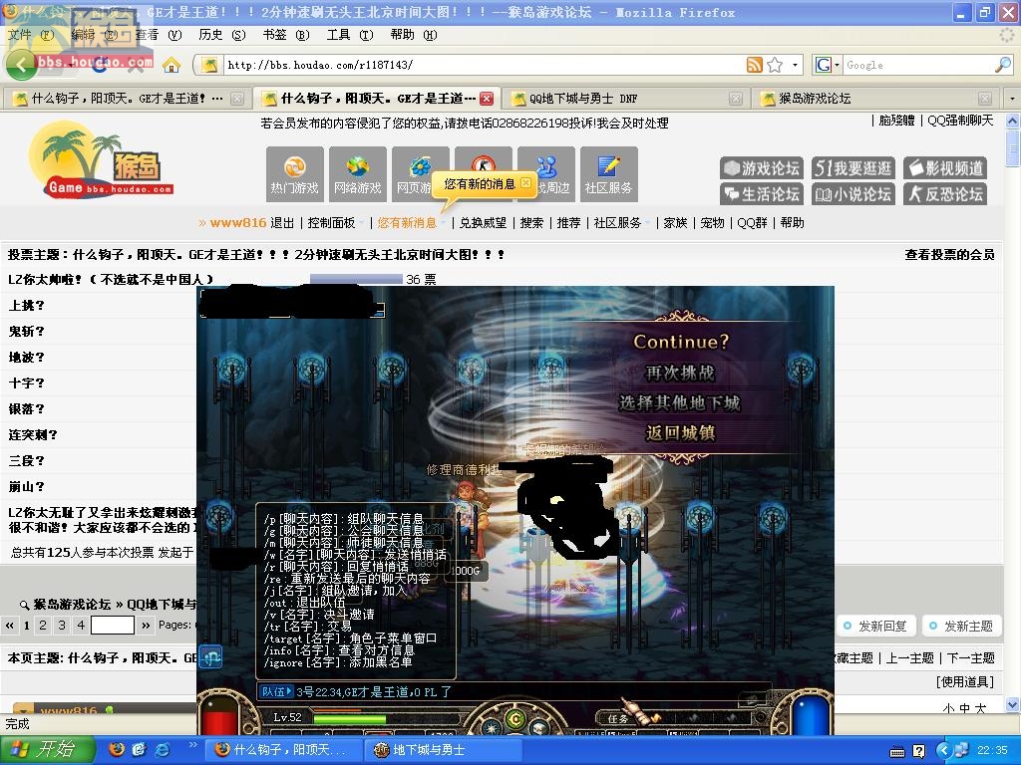Open the search engine selector dropdown
1021x765 pixels.
pyautogui.click(x=837, y=65)
